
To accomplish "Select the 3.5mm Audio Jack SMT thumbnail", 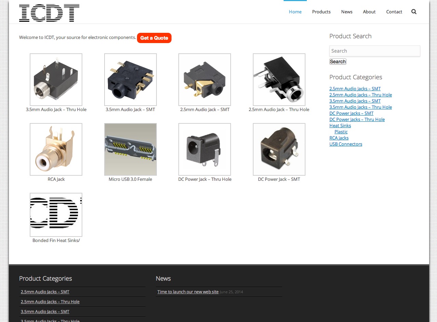I will tap(130, 80).
